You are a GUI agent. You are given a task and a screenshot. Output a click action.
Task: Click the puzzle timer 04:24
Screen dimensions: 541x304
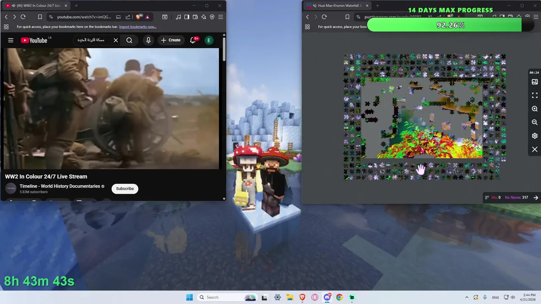[534, 73]
